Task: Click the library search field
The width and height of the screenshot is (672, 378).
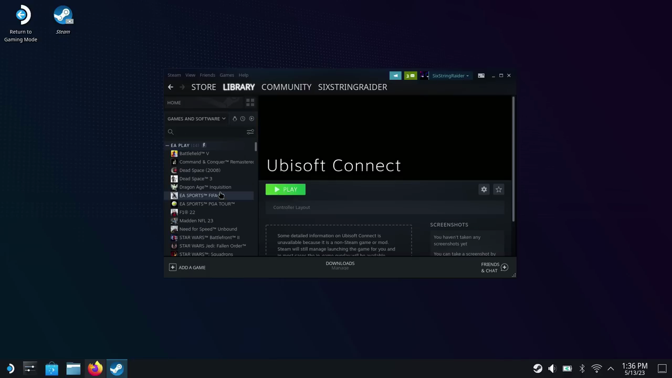Action: (208, 132)
